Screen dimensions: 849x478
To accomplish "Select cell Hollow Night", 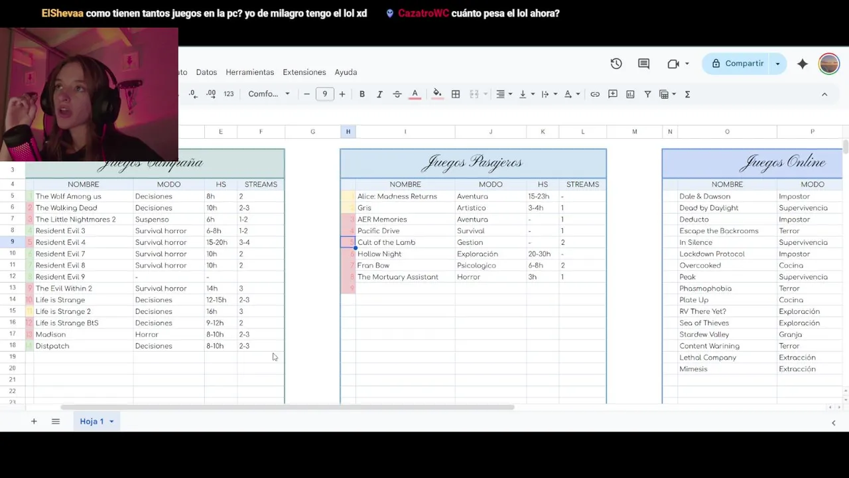I will [405, 254].
